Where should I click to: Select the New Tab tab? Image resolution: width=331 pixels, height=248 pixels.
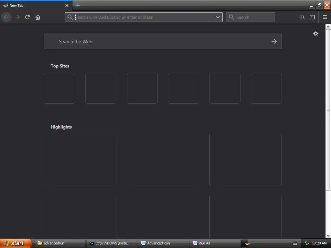36,5
